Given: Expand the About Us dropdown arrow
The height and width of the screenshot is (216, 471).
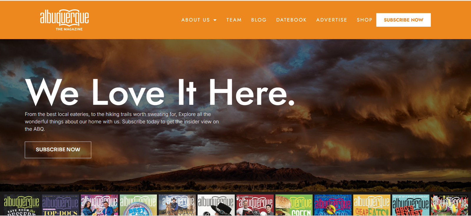Looking at the screenshot, I should [x=215, y=20].
